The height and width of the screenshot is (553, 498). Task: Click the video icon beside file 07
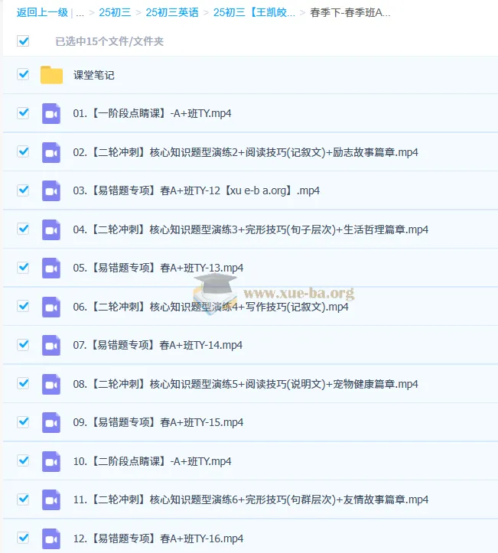[51, 345]
